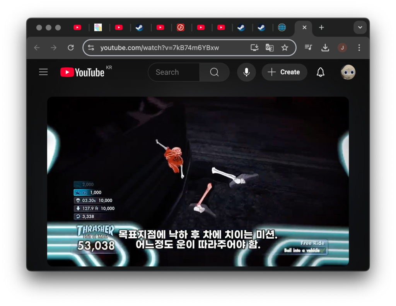Viewport: 396px width, 306px height.
Task: Expand the tab search dropdown arrow
Action: (360, 27)
